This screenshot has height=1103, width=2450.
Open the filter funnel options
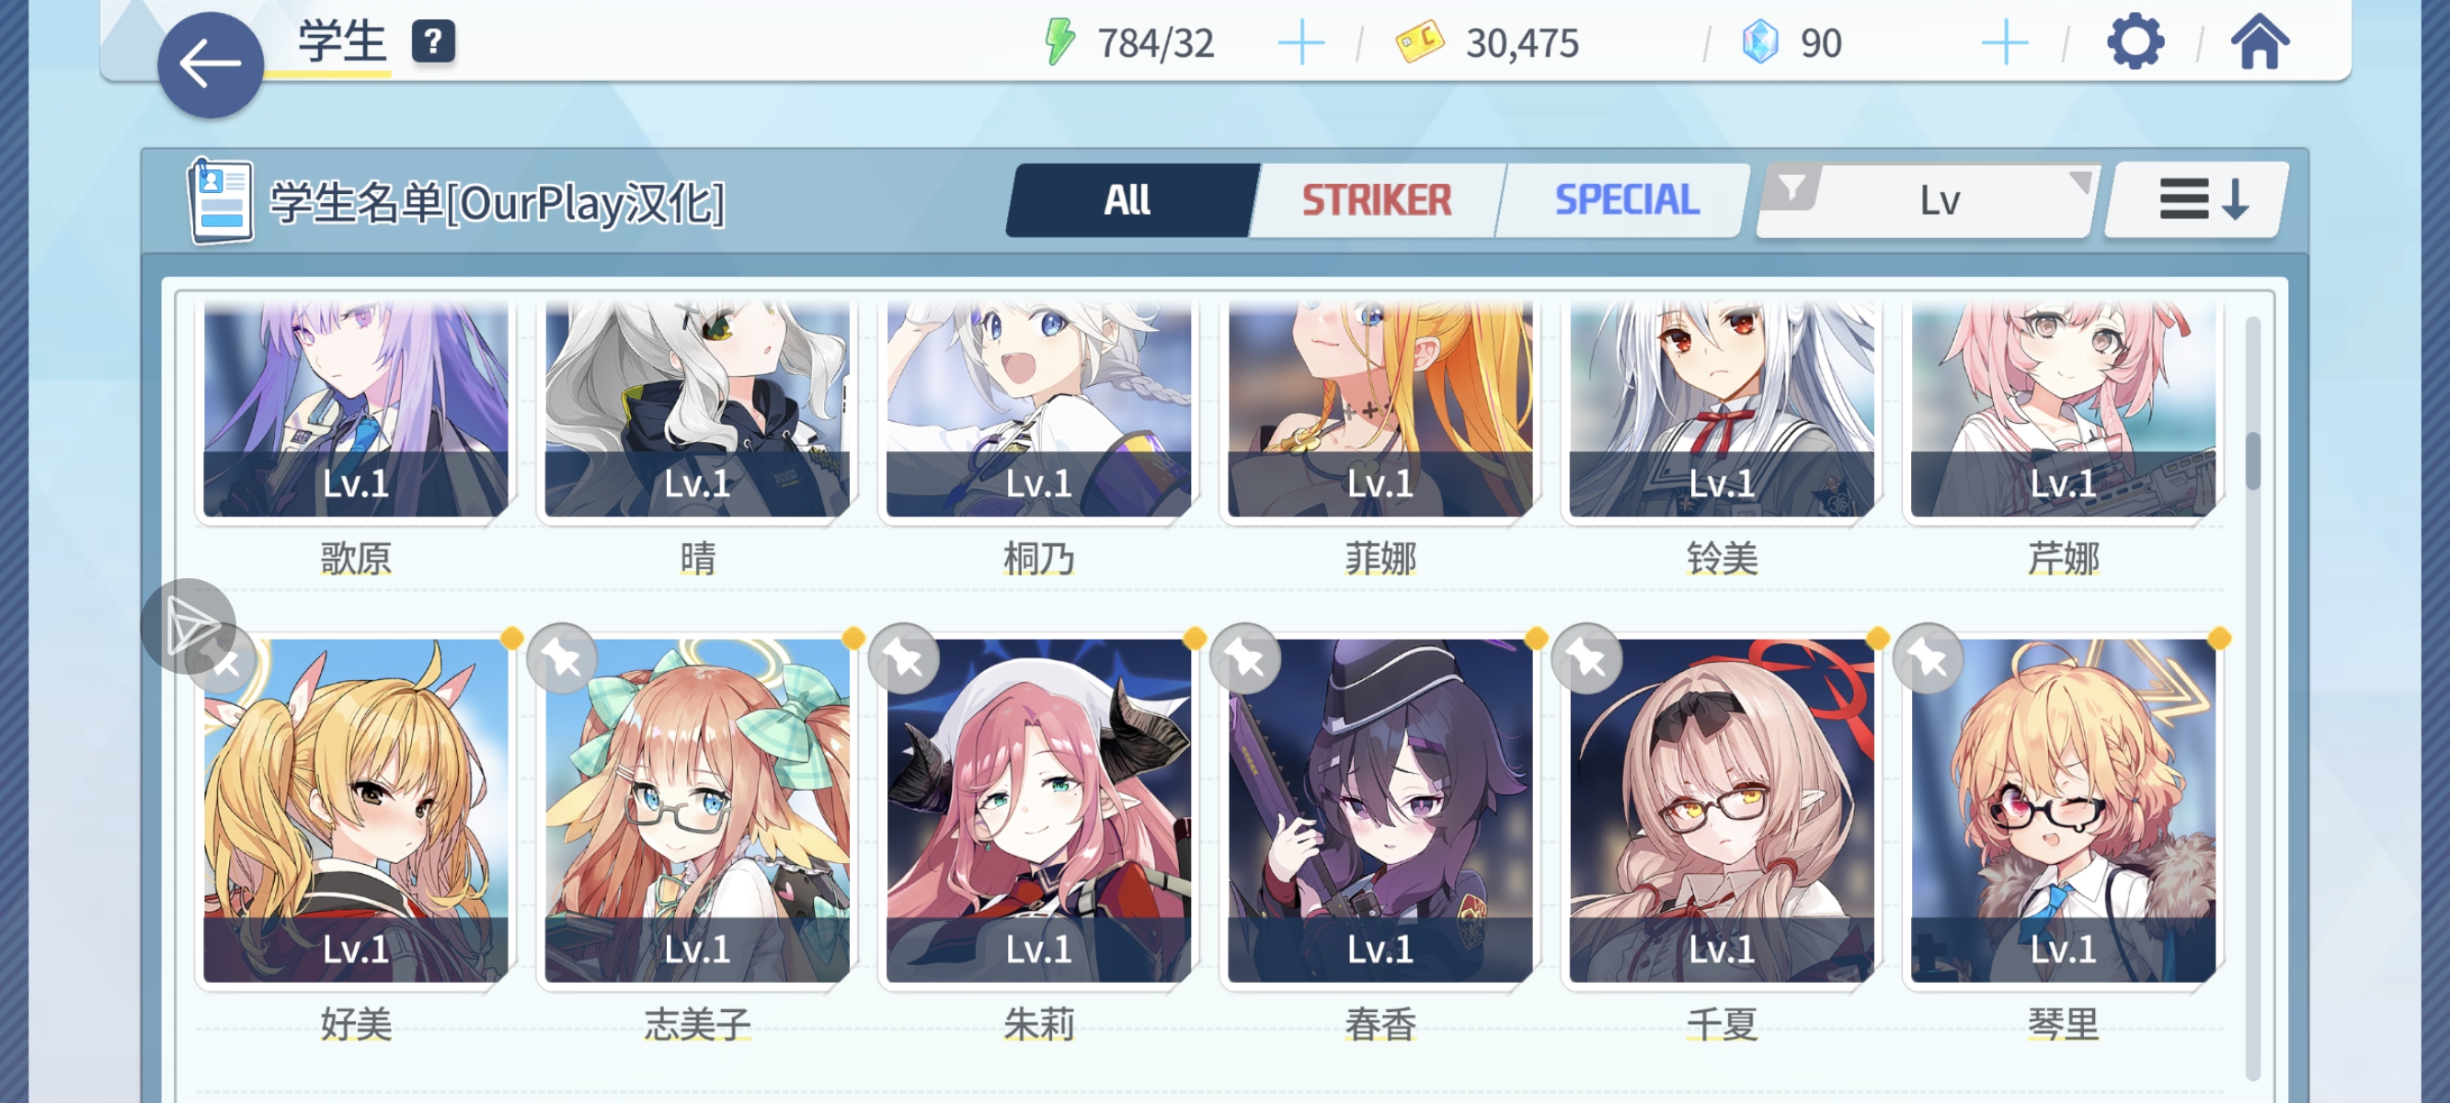click(1791, 188)
